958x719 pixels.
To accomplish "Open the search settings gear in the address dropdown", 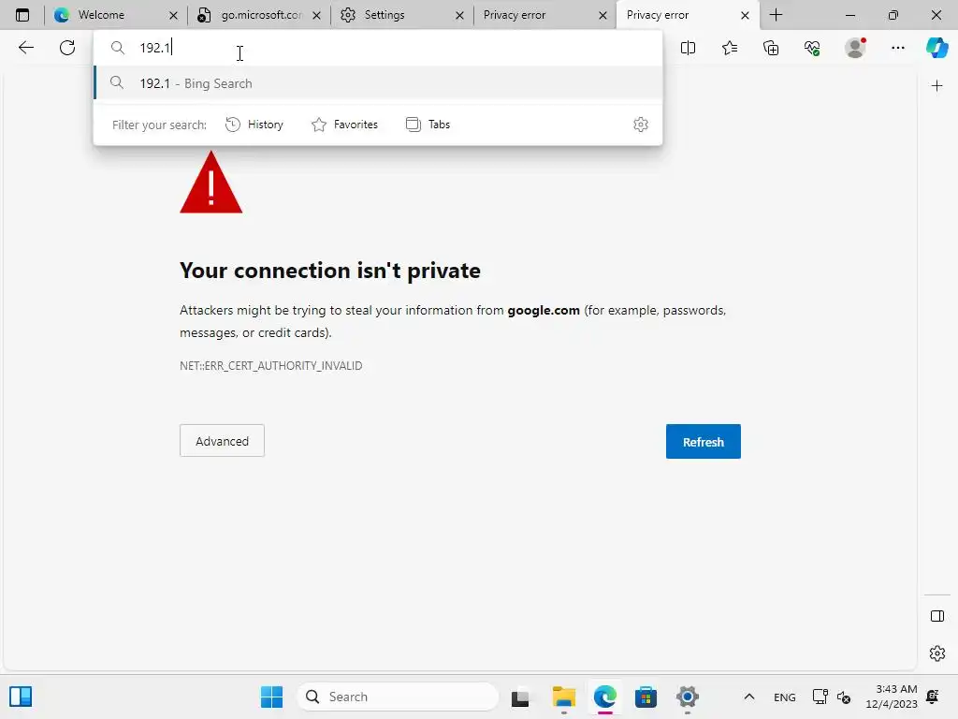I will [641, 125].
